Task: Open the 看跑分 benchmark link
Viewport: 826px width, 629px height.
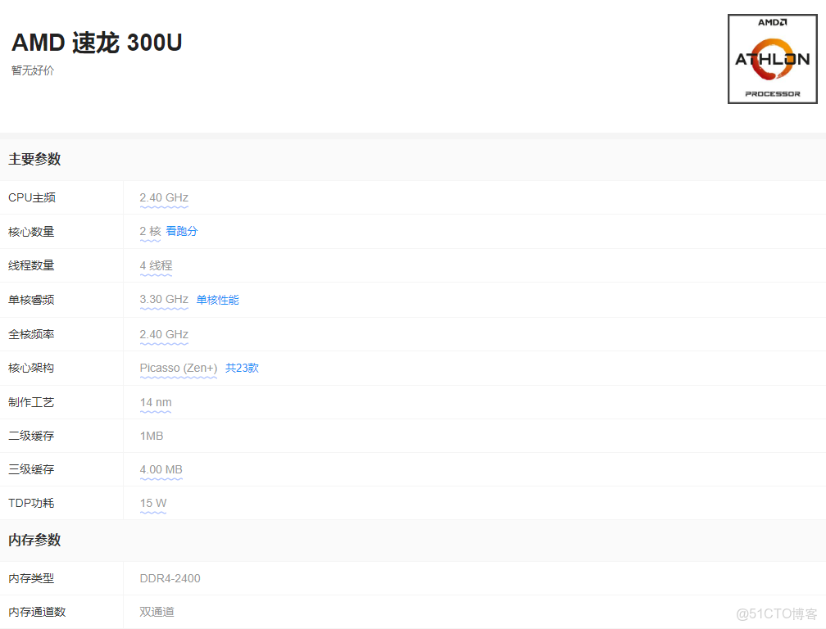Action: pyautogui.click(x=181, y=232)
